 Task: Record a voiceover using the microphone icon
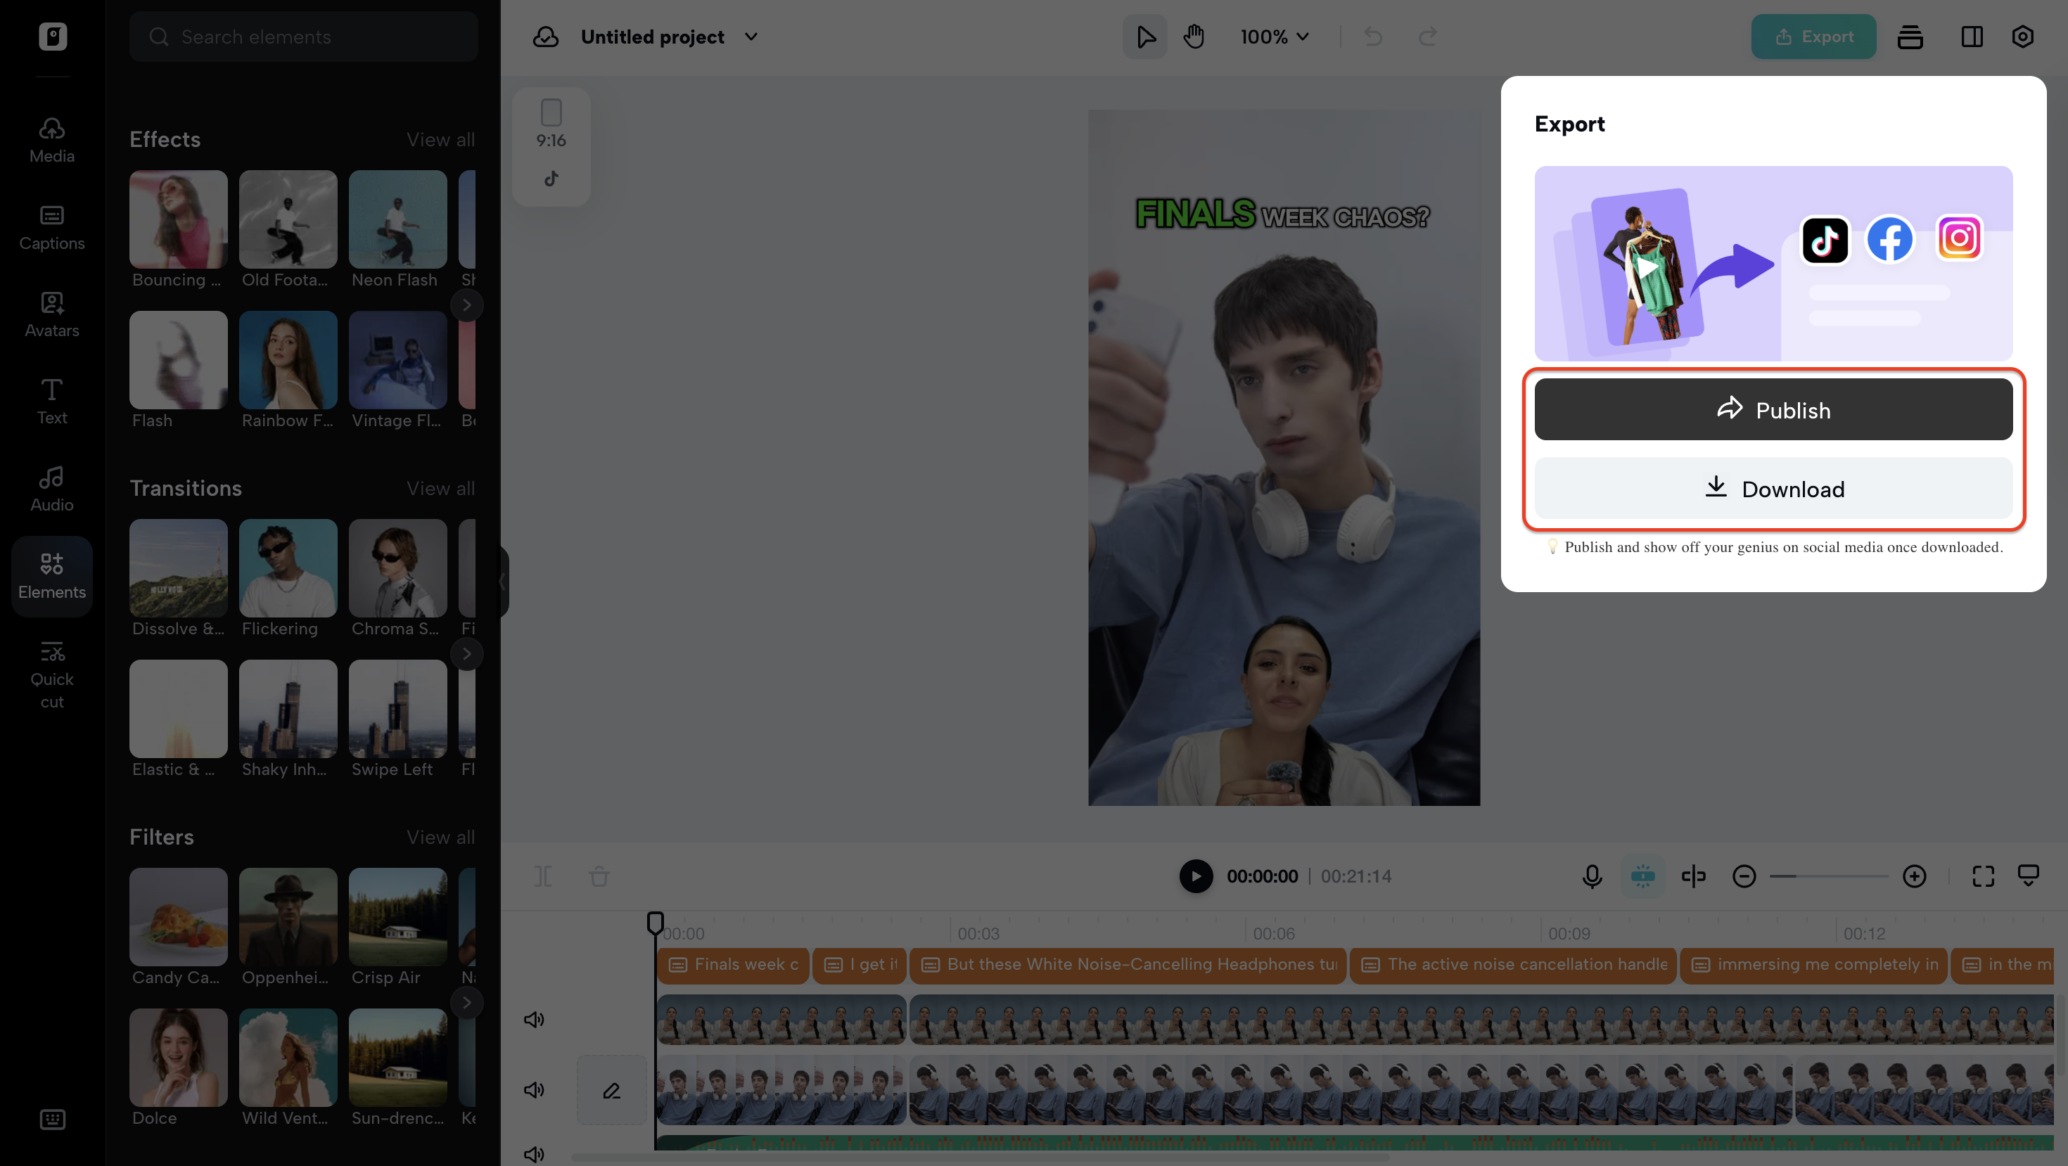coord(1592,876)
